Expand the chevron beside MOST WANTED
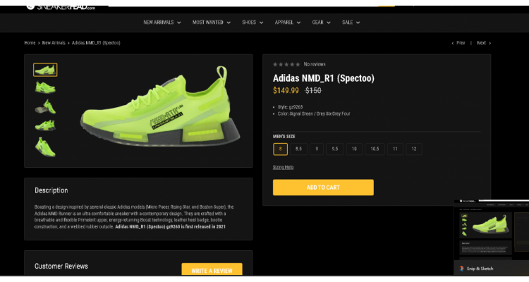Viewport: 529px width, 282px height. [x=229, y=23]
